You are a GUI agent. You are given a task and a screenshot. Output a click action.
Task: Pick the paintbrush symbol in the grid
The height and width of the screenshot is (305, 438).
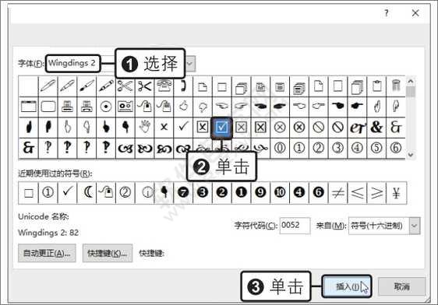[87, 86]
